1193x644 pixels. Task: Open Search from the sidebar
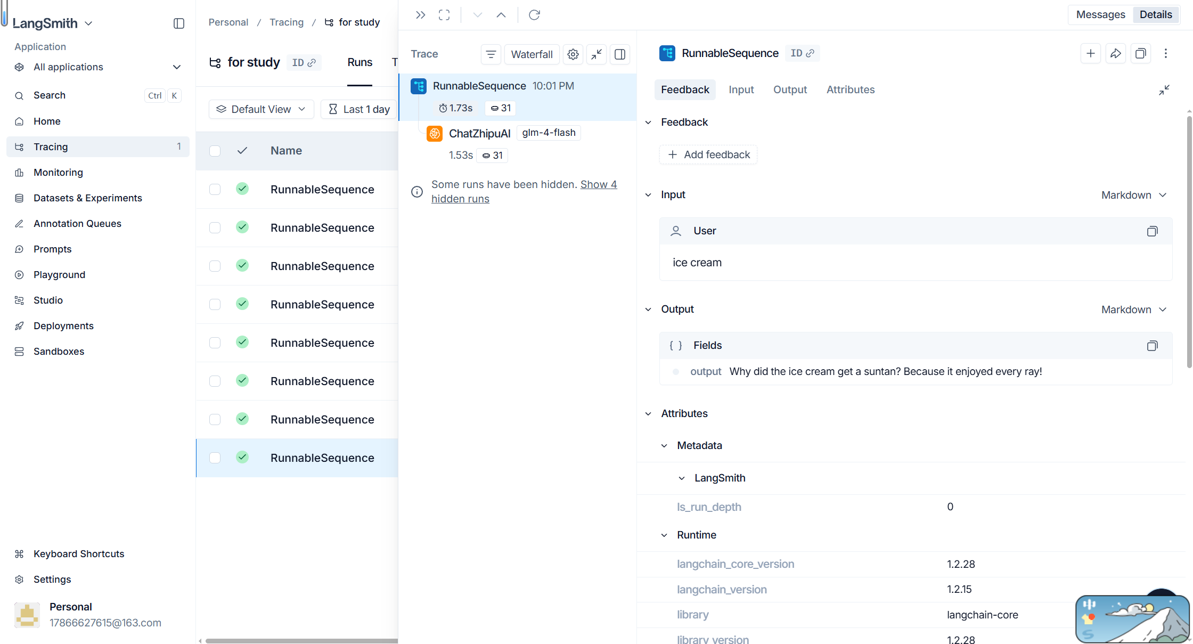pyautogui.click(x=98, y=95)
